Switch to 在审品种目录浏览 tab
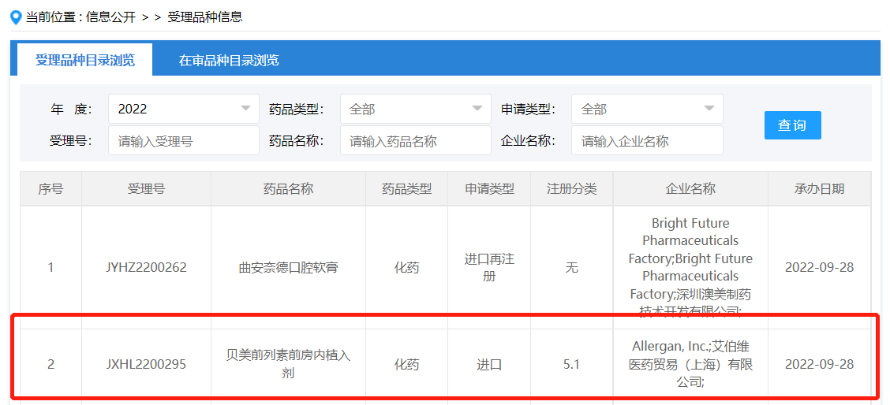This screenshot has height=405, width=890. (228, 61)
